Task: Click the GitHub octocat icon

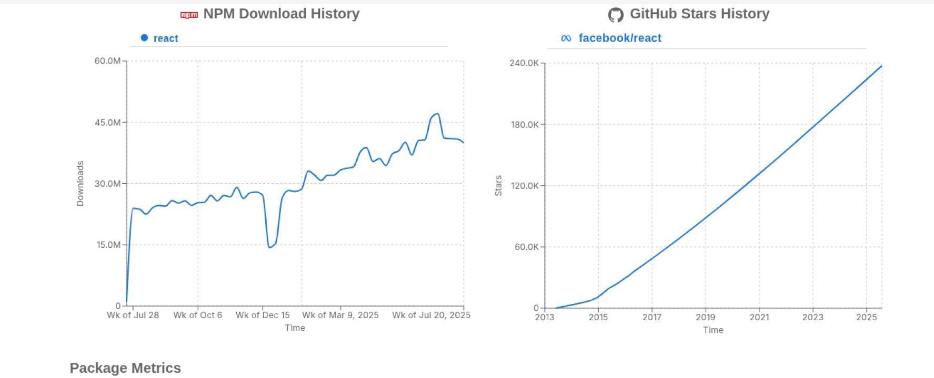Action: coord(615,15)
